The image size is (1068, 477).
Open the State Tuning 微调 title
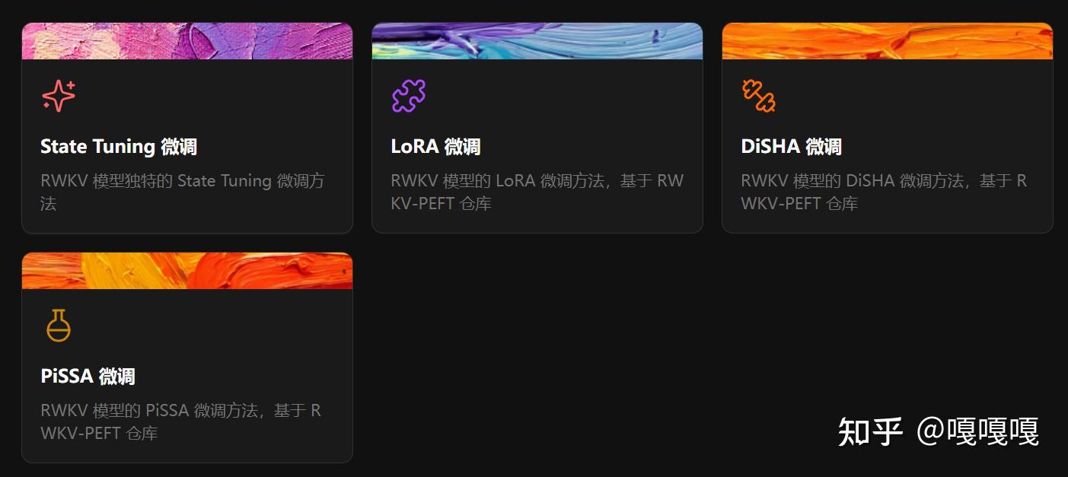[119, 146]
